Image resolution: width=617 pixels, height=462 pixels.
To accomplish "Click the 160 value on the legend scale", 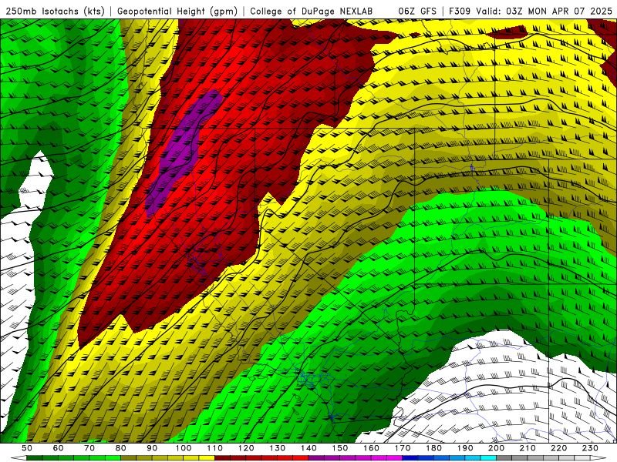I will tap(371, 448).
